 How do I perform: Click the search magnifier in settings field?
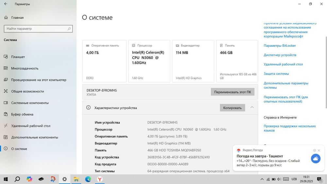(x=69, y=28)
